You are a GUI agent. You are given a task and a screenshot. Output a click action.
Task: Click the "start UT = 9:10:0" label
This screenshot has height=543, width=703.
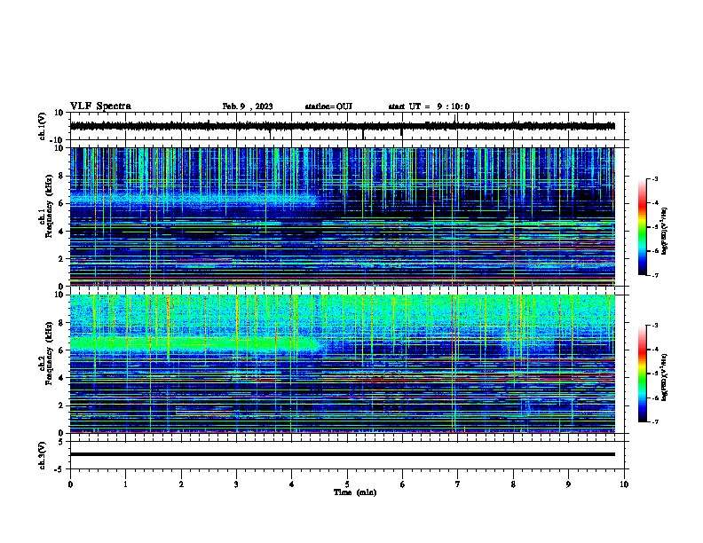point(429,106)
